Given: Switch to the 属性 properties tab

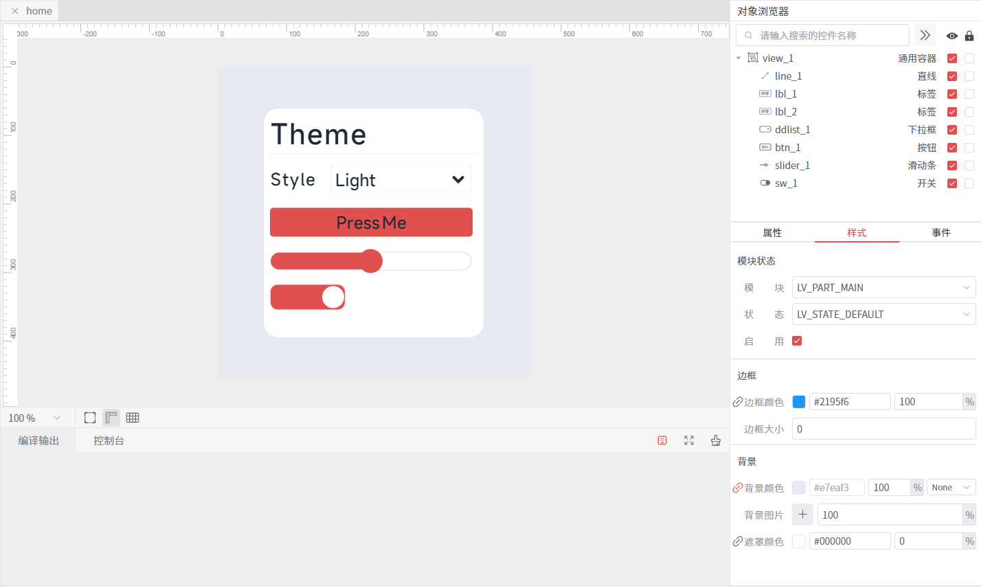Looking at the screenshot, I should (x=772, y=233).
